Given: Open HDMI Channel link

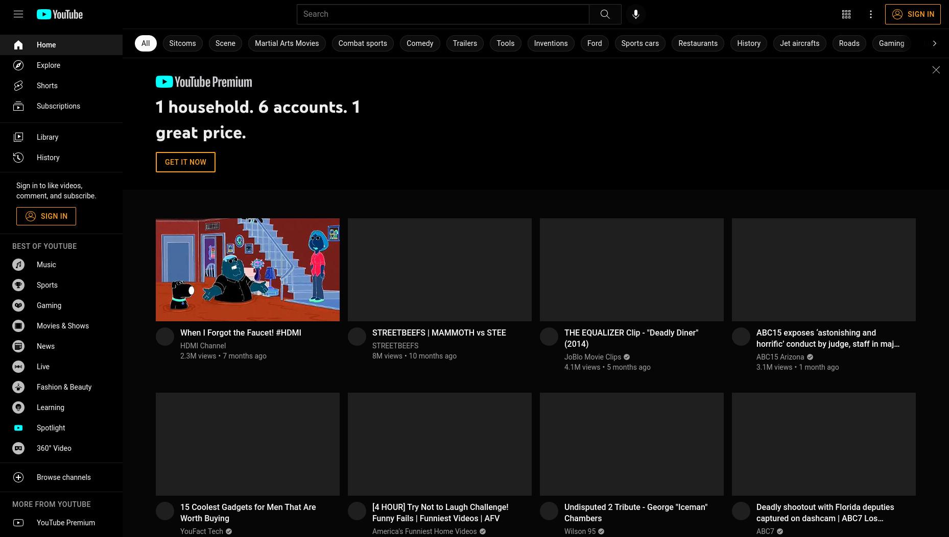Looking at the screenshot, I should pyautogui.click(x=203, y=346).
